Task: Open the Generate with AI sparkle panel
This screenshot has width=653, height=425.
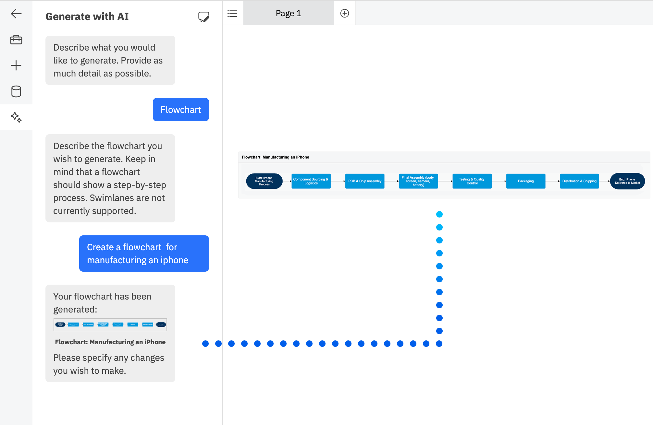Action: pos(16,117)
